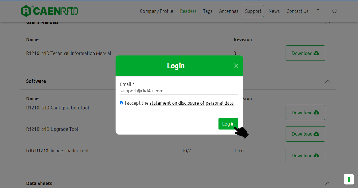This screenshot has height=188, width=358.
Task: Close the Login dialog with X
Action: coord(236,66)
